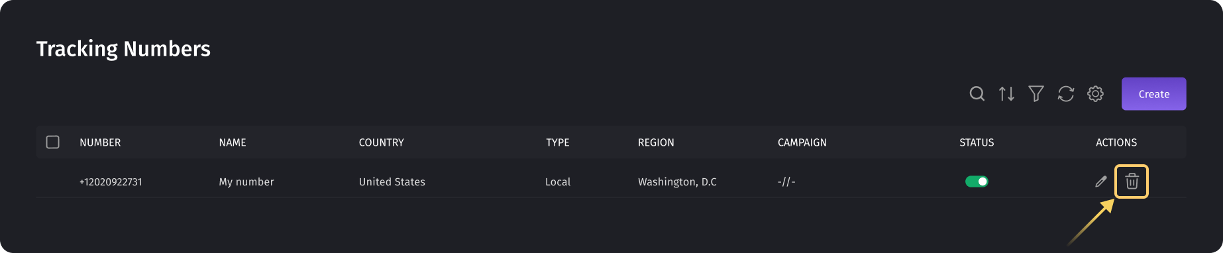This screenshot has width=1223, height=253.
Task: Delete tracking number with trash icon
Action: (1132, 181)
